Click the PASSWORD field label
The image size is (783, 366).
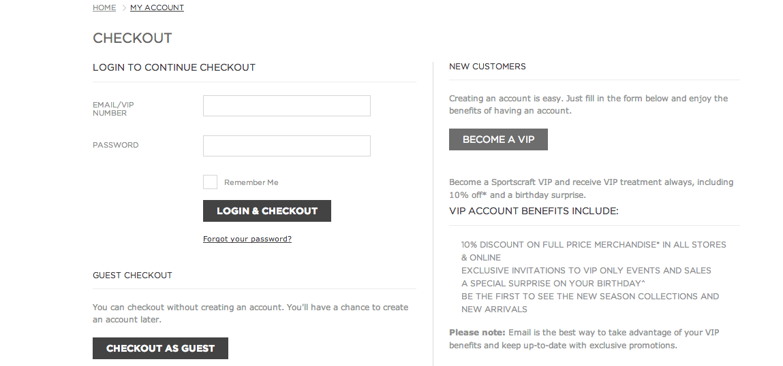115,145
